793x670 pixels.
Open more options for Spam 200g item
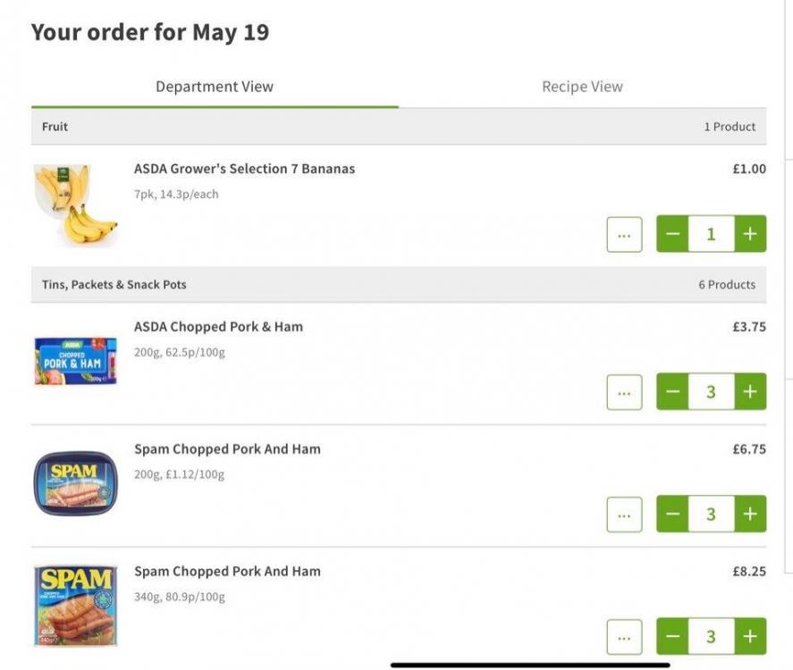click(624, 515)
